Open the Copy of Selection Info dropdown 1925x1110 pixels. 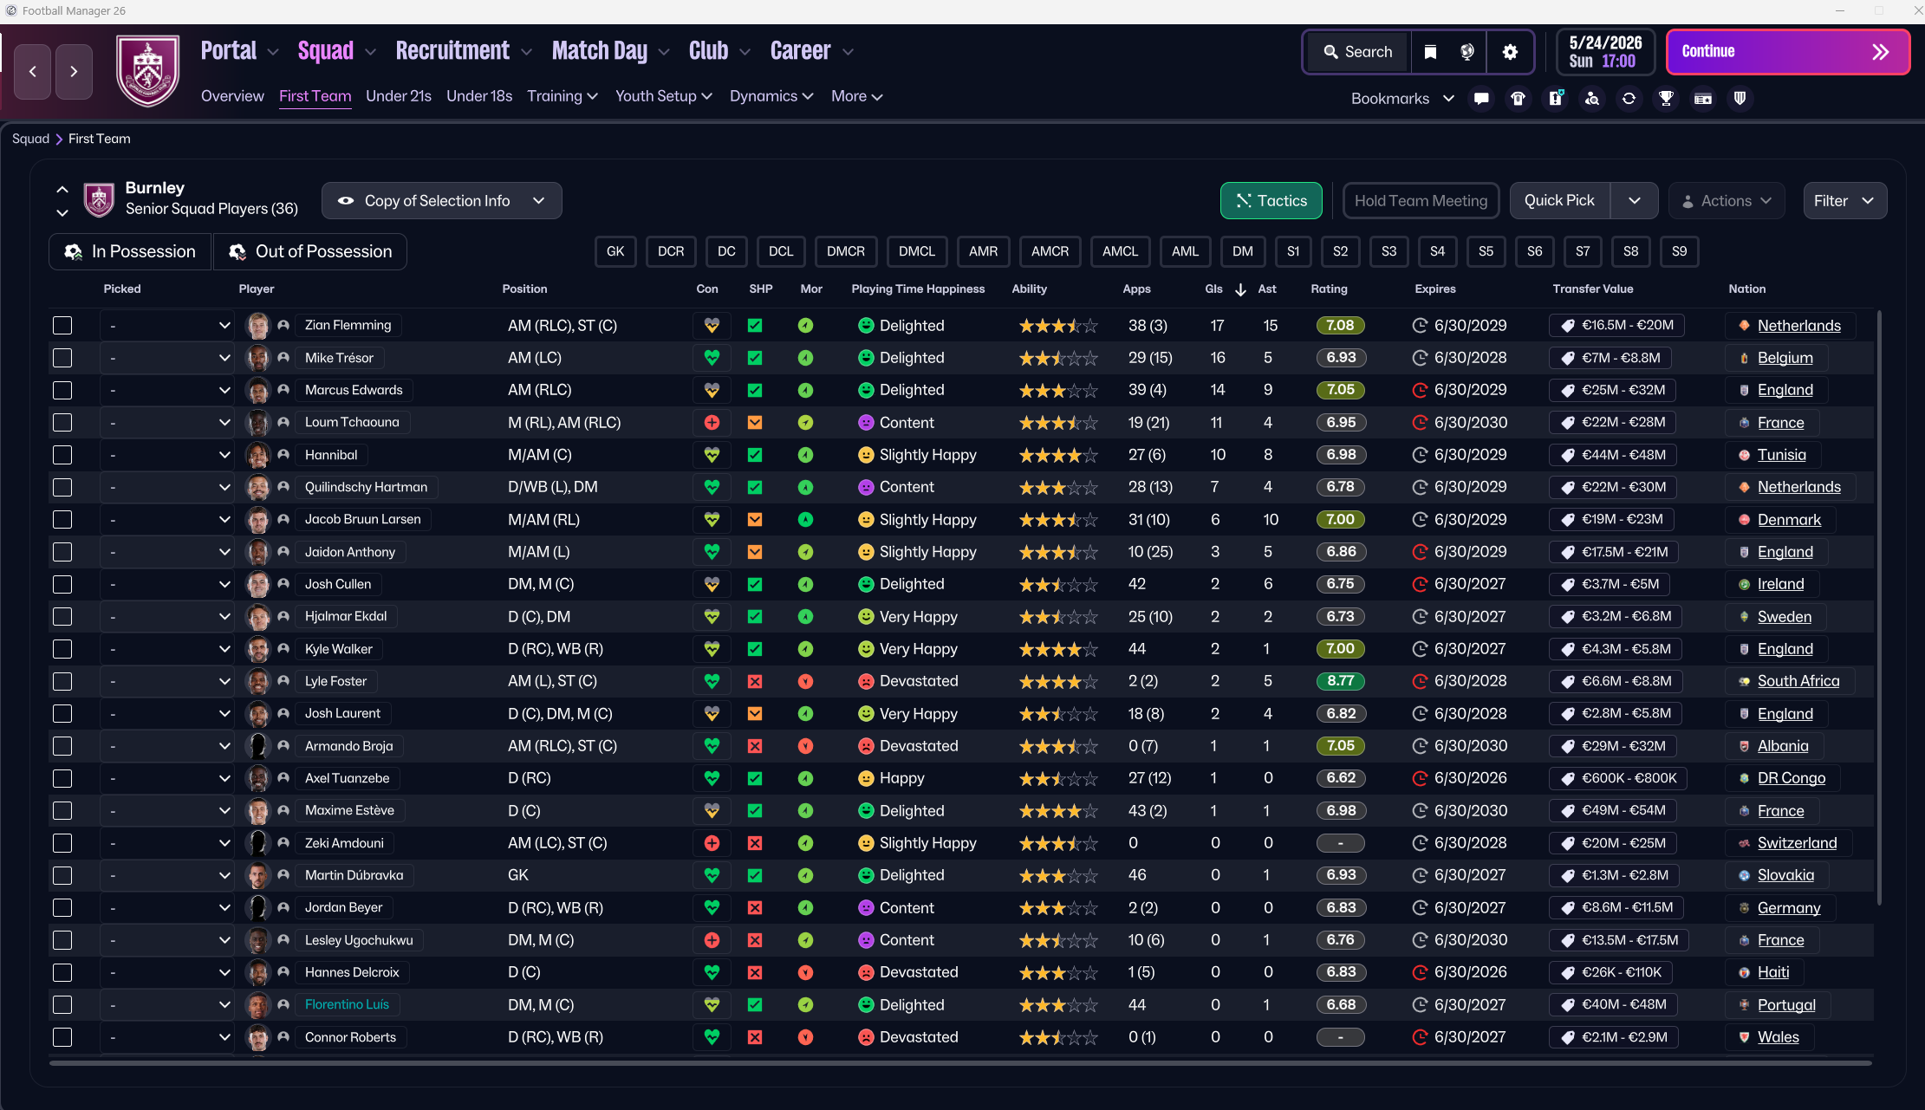[x=441, y=201]
